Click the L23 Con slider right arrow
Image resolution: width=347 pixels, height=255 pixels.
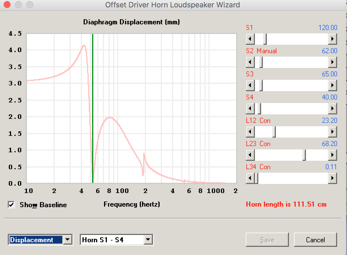[x=332, y=155]
